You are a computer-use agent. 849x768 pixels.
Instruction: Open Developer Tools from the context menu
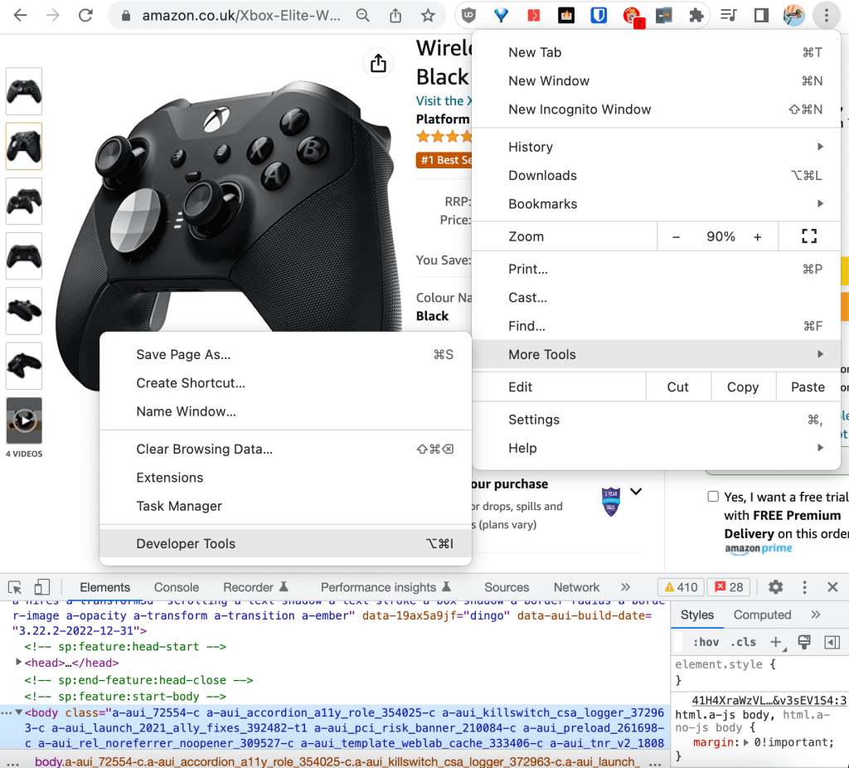(x=186, y=543)
